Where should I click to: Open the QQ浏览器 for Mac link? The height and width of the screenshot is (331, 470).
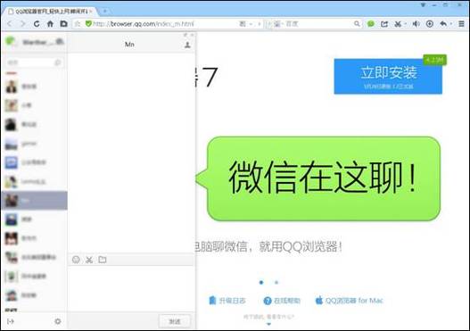(x=350, y=300)
